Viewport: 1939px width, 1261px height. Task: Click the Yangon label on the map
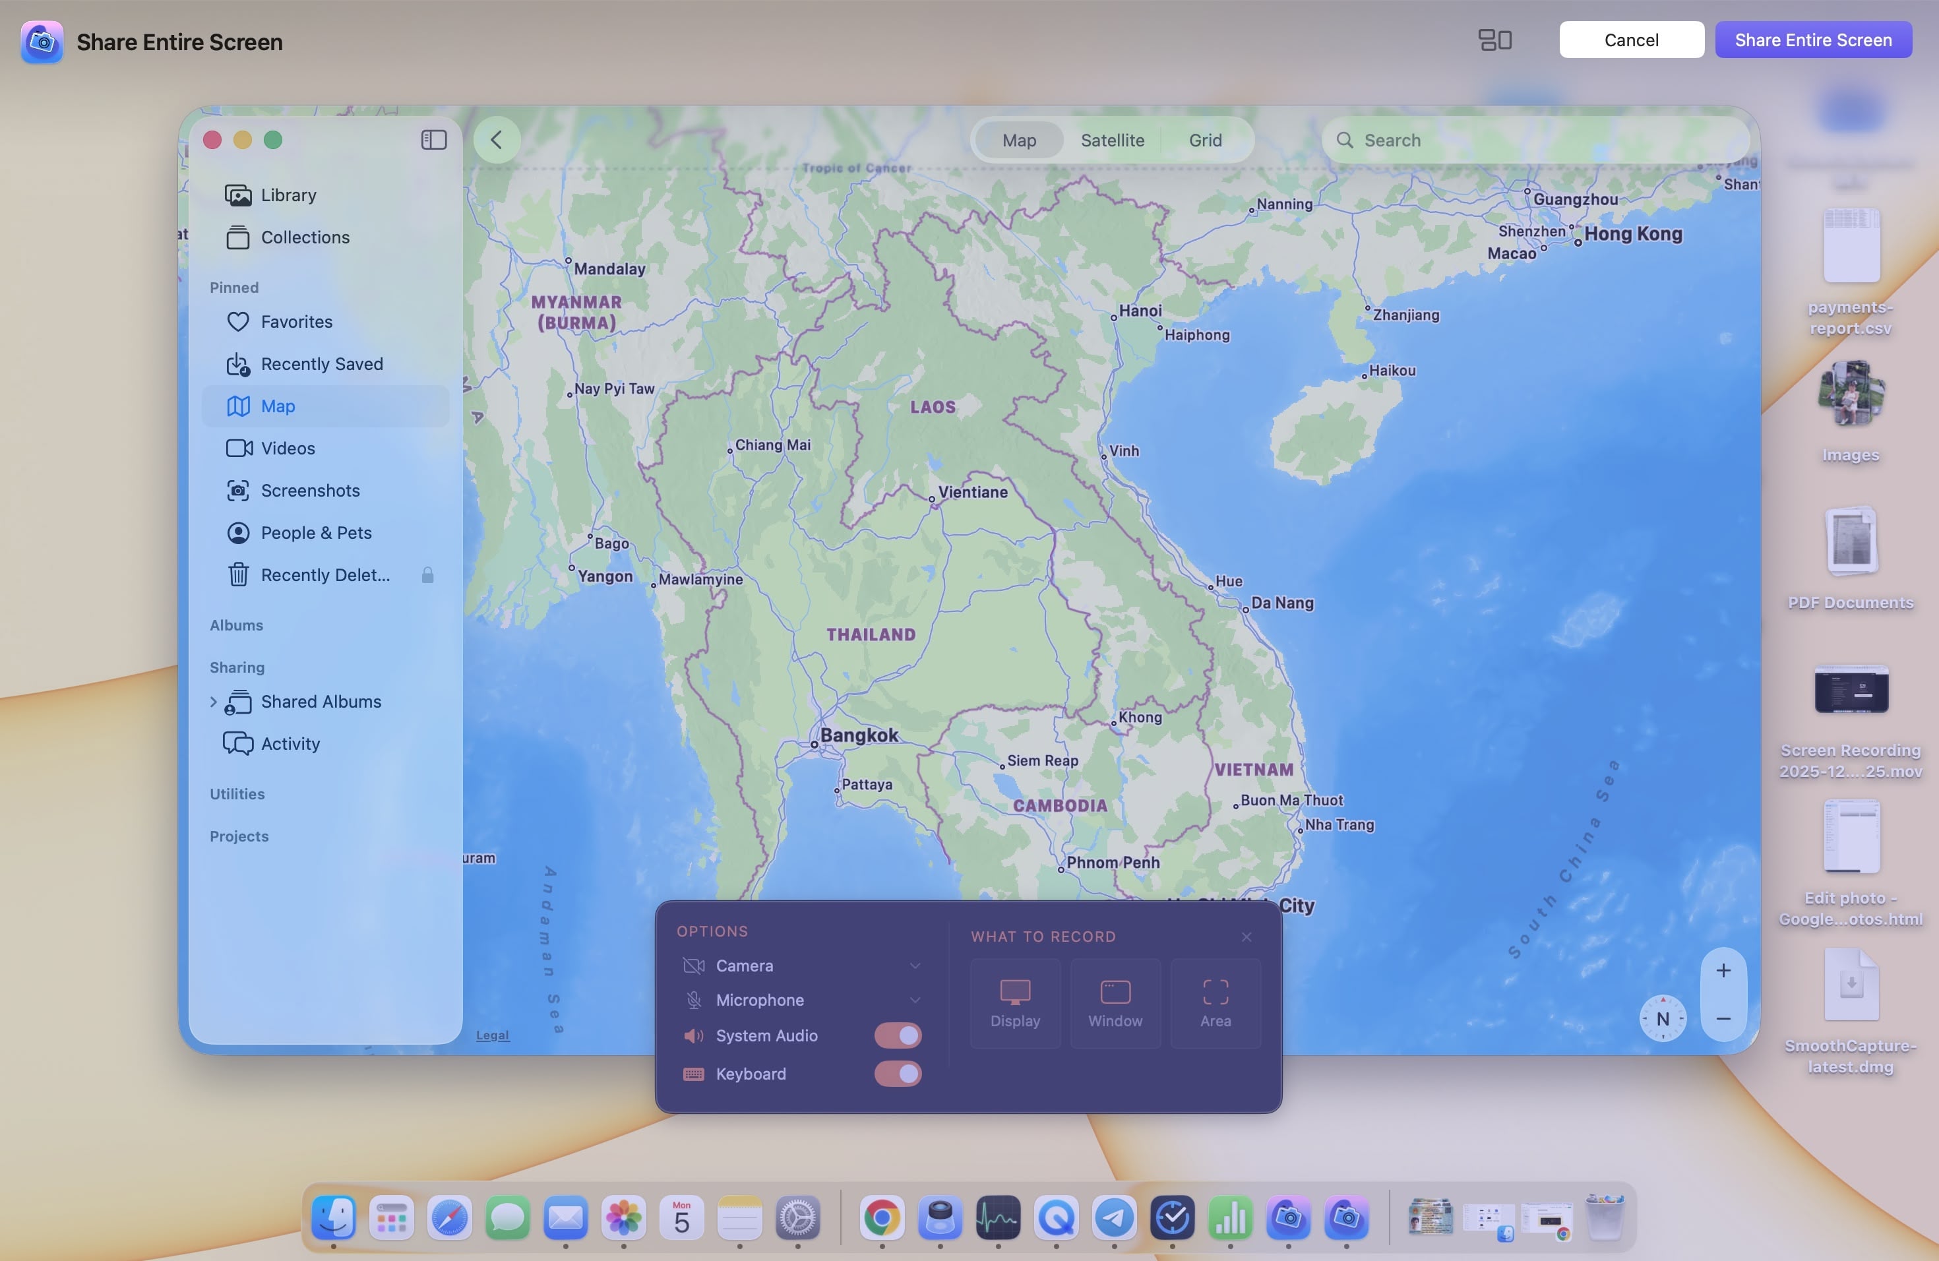605,576
